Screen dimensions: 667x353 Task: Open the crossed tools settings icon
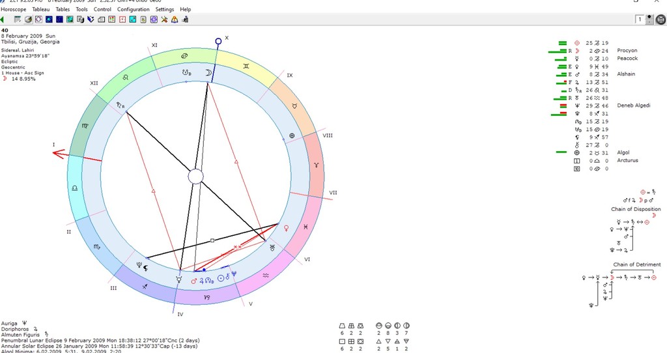(x=164, y=19)
